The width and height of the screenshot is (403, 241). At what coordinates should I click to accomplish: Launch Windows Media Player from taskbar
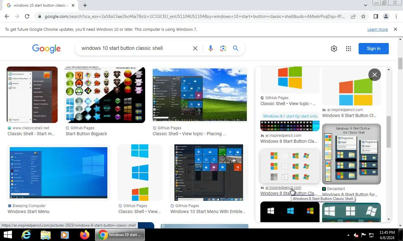click(65, 235)
